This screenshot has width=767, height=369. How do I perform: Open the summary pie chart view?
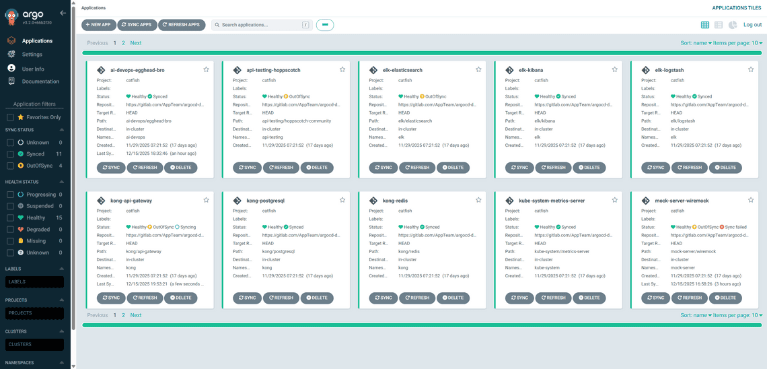[733, 25]
